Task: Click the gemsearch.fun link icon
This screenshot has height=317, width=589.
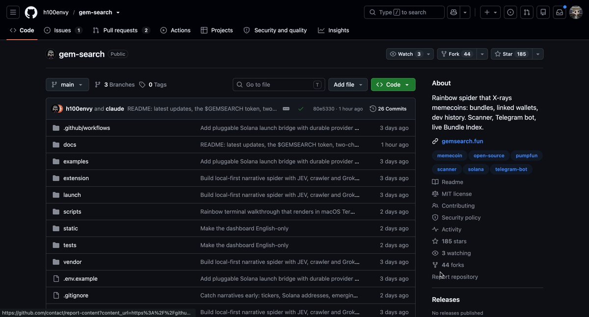Action: [x=435, y=141]
